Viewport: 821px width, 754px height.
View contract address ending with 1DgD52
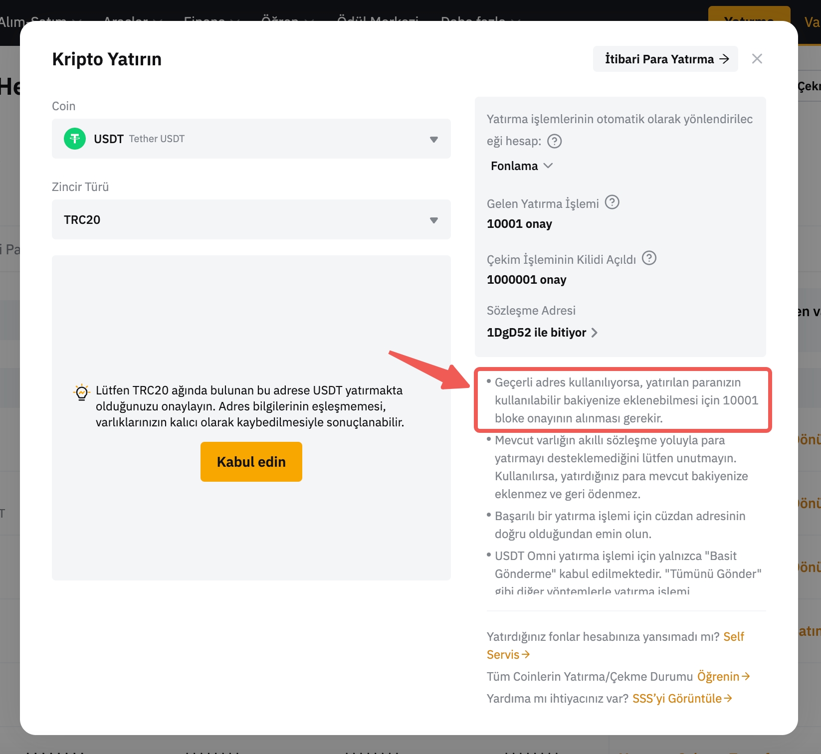536,333
